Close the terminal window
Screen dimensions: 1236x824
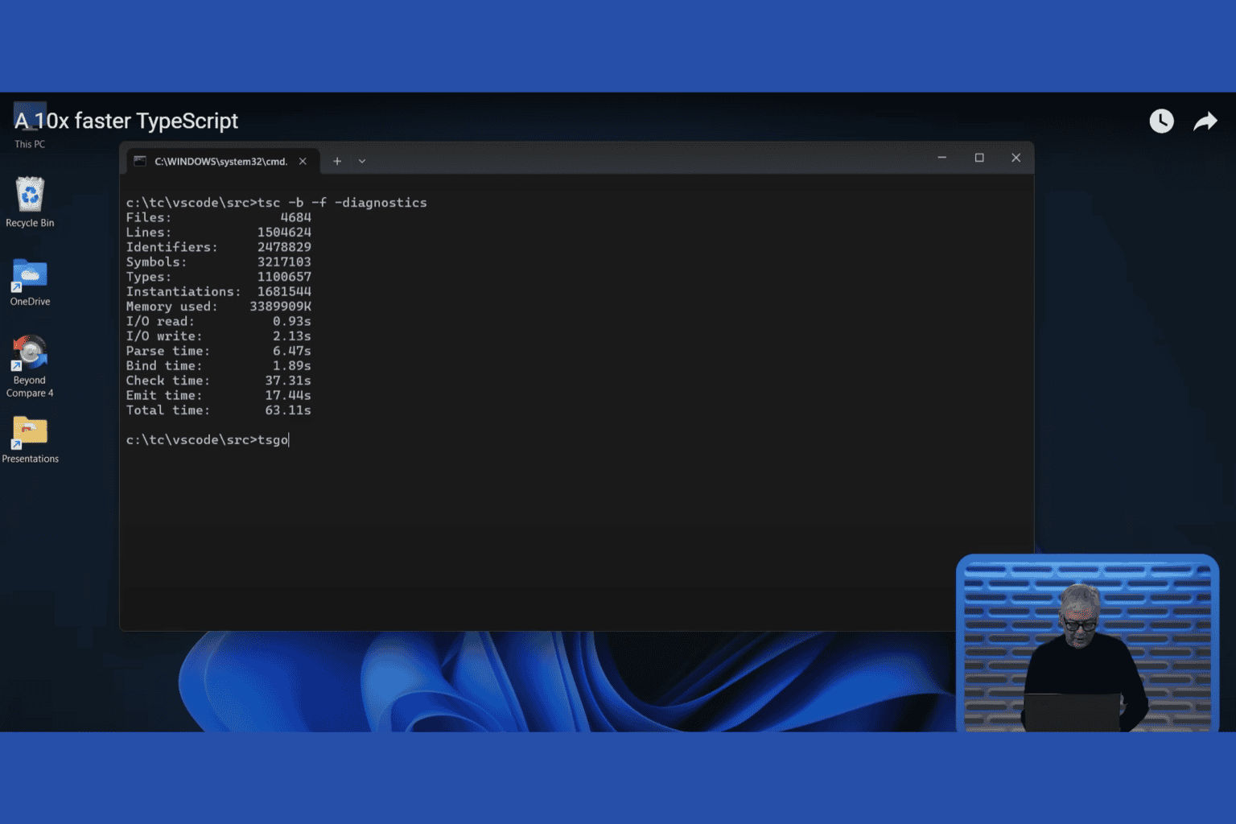1016,158
